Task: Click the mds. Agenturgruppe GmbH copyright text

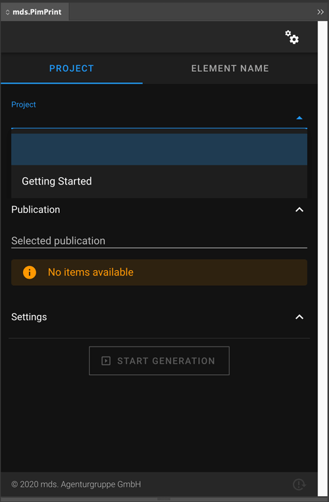Action: (76, 484)
